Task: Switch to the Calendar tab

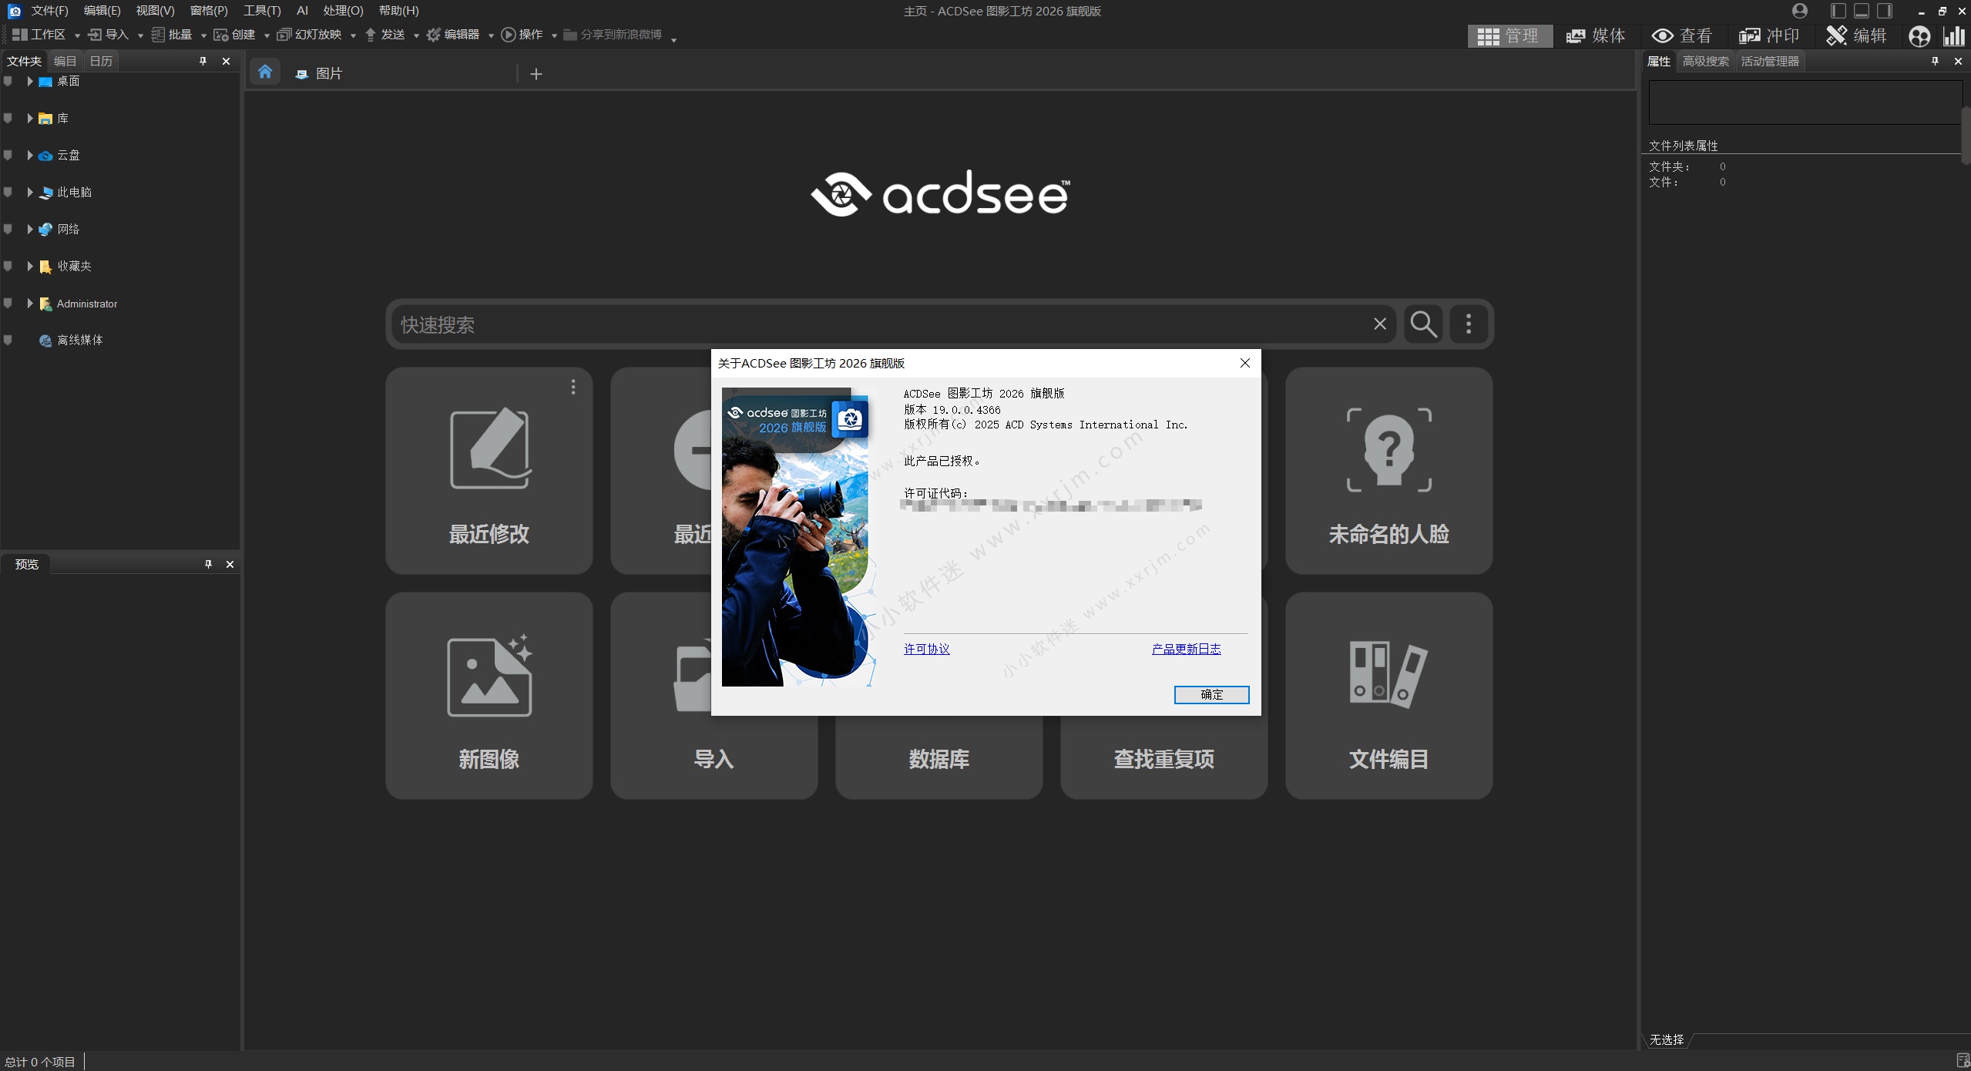Action: pos(101,61)
